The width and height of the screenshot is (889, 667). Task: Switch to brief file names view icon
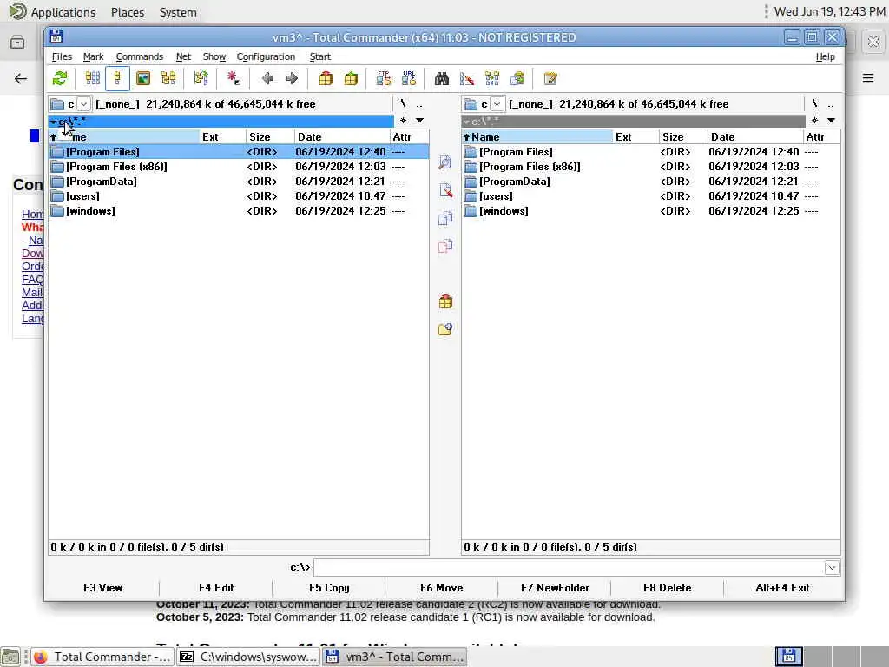coord(92,78)
